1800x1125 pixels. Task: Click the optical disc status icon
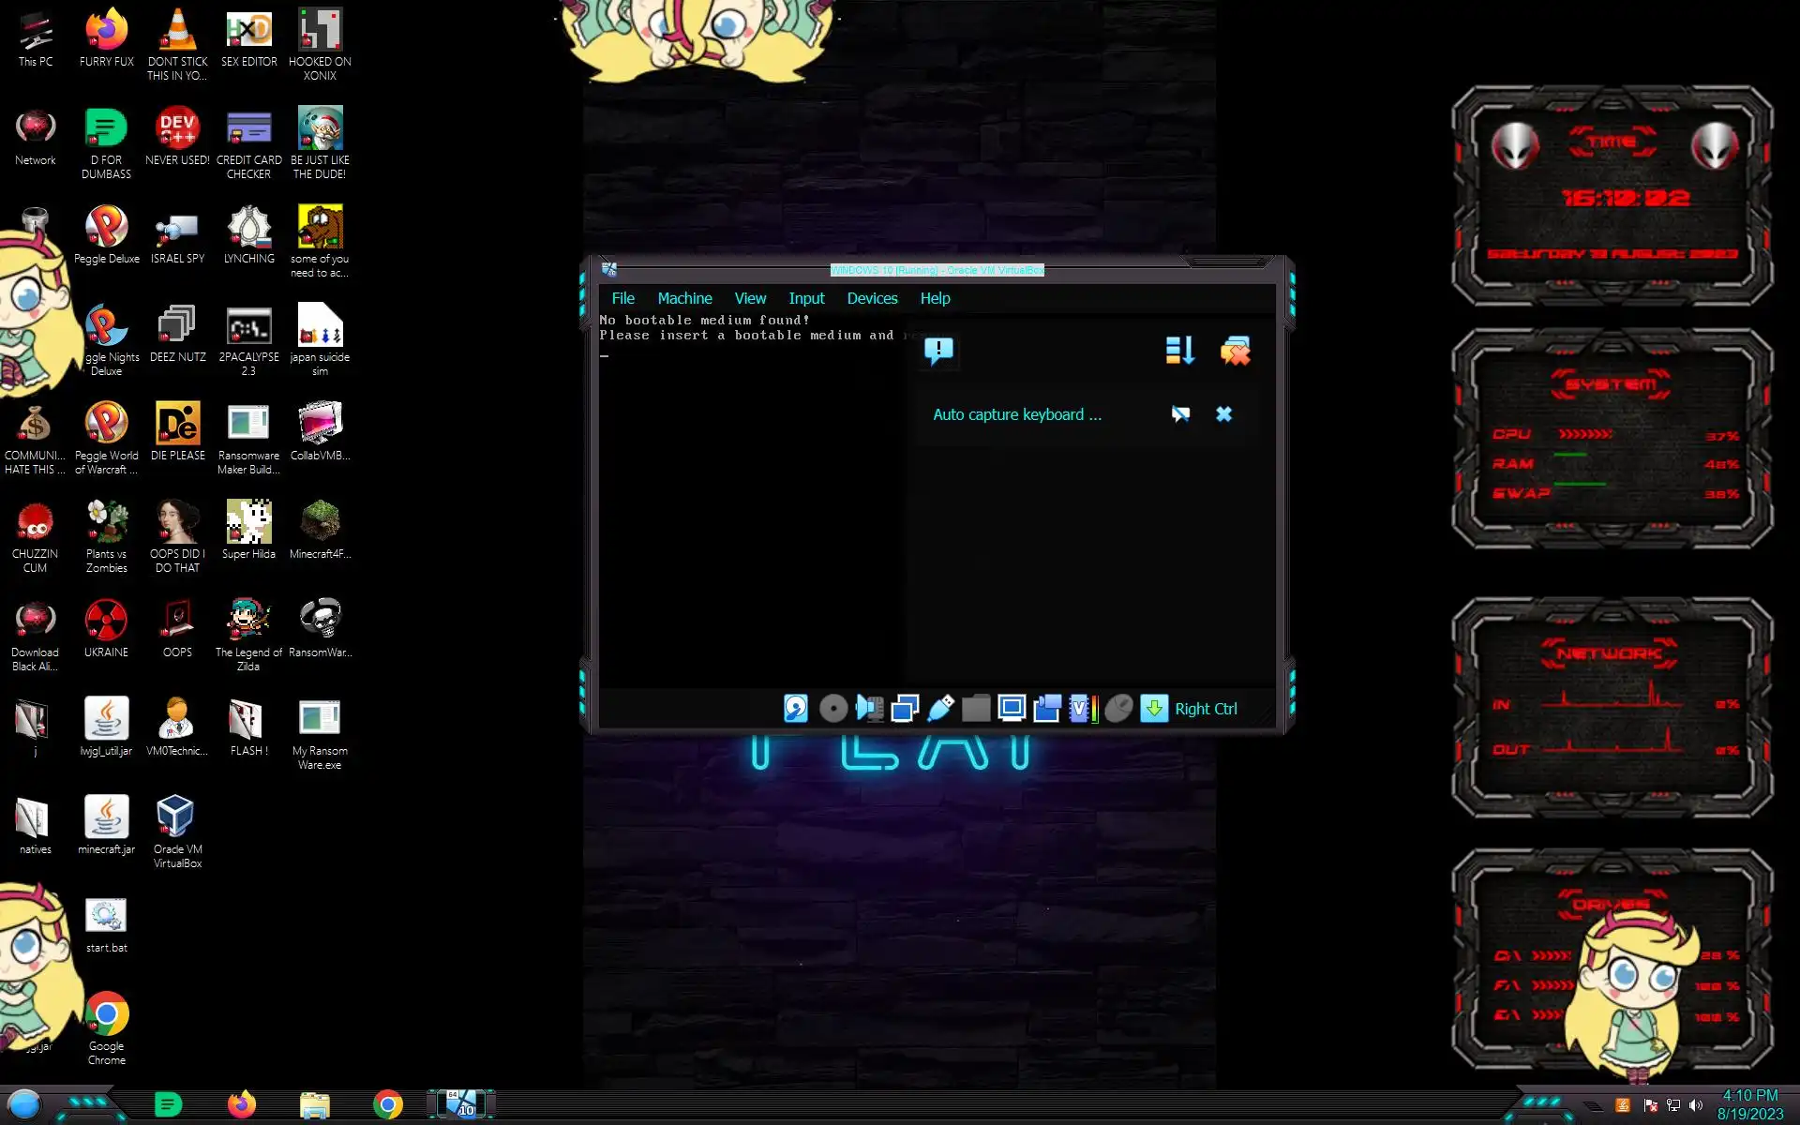tap(832, 708)
